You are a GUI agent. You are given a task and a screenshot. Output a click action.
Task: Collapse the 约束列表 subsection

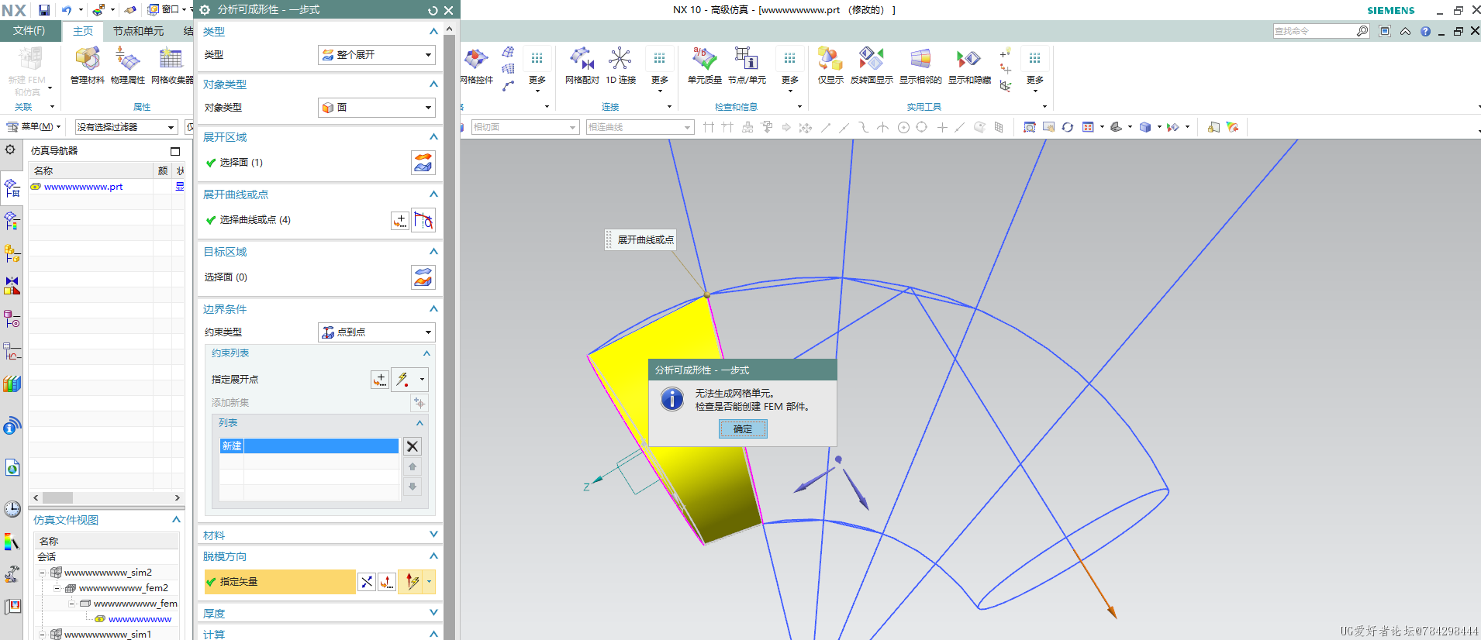pos(426,353)
